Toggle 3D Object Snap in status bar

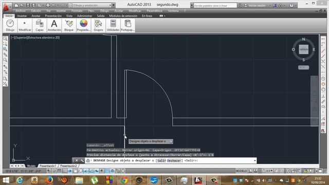(81, 171)
